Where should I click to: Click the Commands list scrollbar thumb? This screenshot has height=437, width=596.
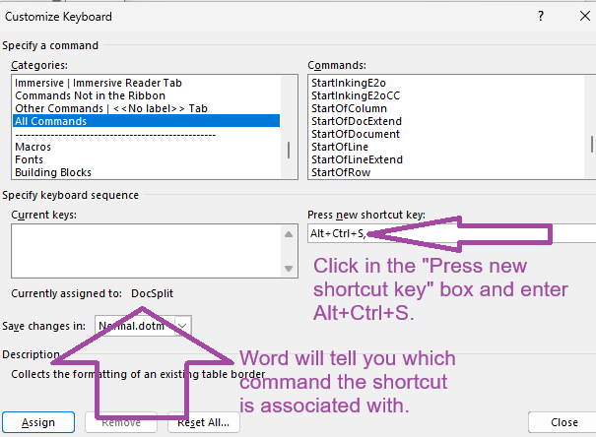click(x=592, y=145)
